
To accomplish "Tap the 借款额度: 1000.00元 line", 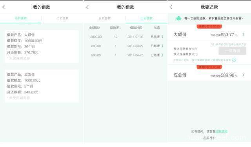I will tap(24, 80).
